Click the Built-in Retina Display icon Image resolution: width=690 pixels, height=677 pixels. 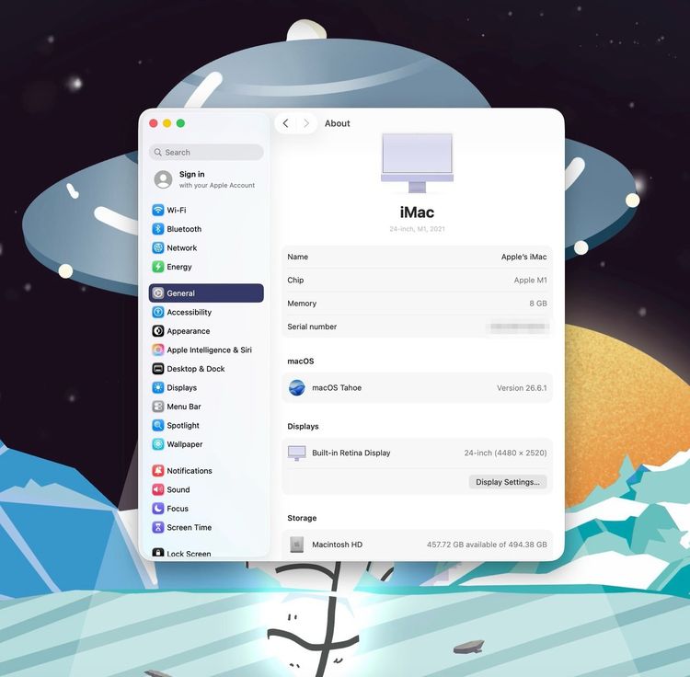click(296, 453)
